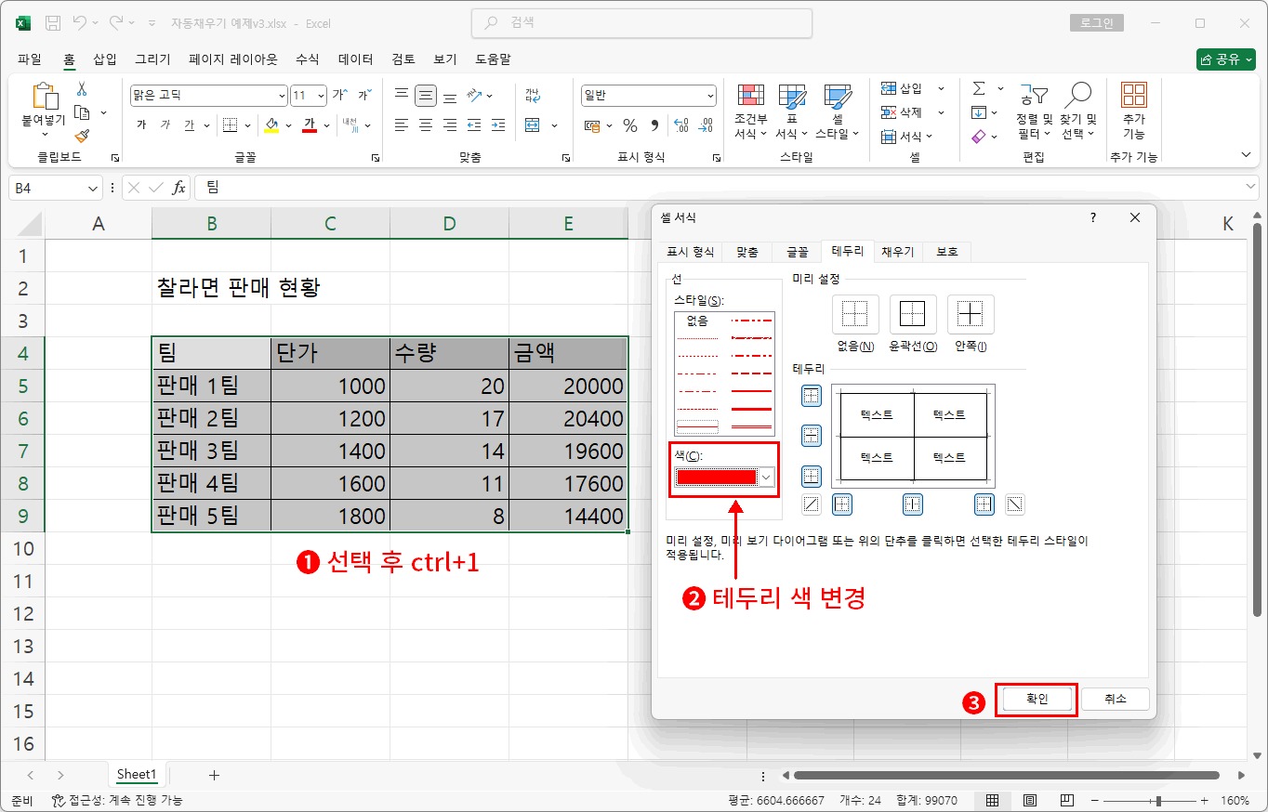
Task: Toggle the left border button in dialog
Action: click(x=842, y=504)
